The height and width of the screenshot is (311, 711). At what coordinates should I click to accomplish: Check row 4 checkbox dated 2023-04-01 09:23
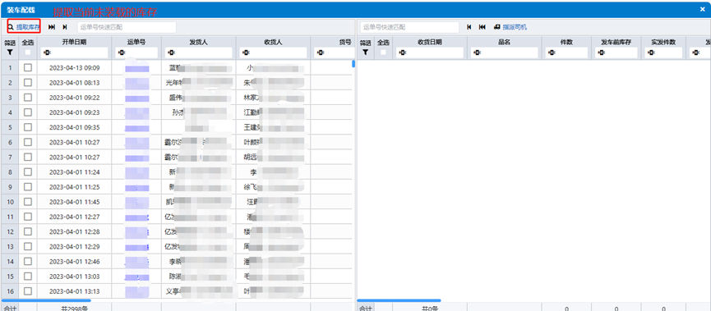coord(28,112)
